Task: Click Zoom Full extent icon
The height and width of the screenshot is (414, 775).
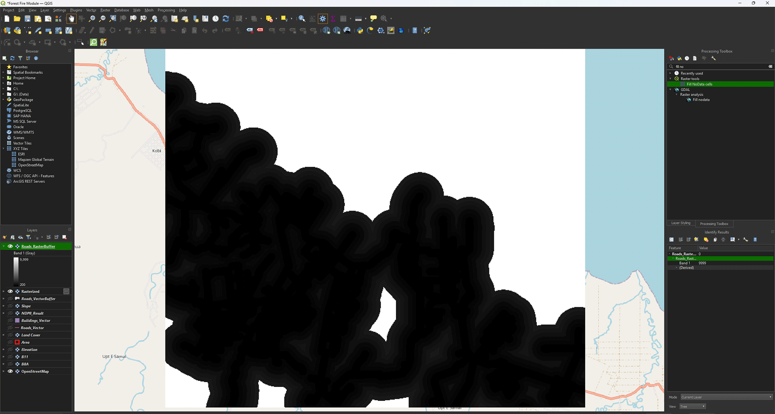Action: [113, 19]
